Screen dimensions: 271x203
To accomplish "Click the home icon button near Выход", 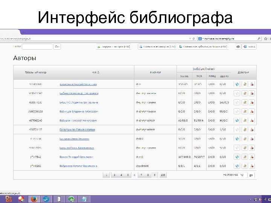I will tap(238, 47).
